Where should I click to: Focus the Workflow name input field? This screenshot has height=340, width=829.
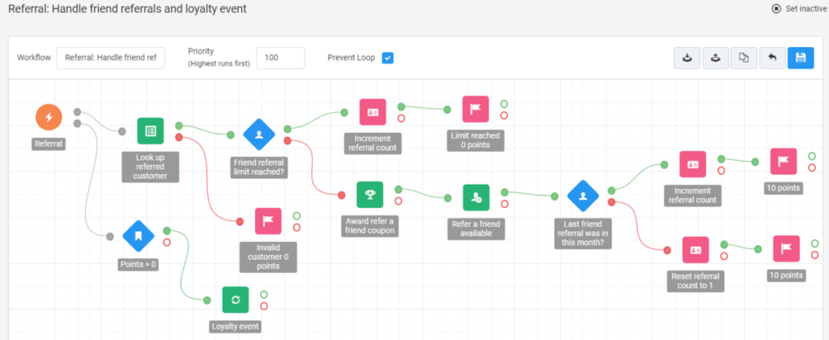pyautogui.click(x=110, y=57)
